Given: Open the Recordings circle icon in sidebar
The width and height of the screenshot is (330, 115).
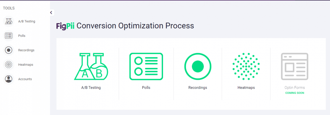Looking at the screenshot, I should pos(9,50).
